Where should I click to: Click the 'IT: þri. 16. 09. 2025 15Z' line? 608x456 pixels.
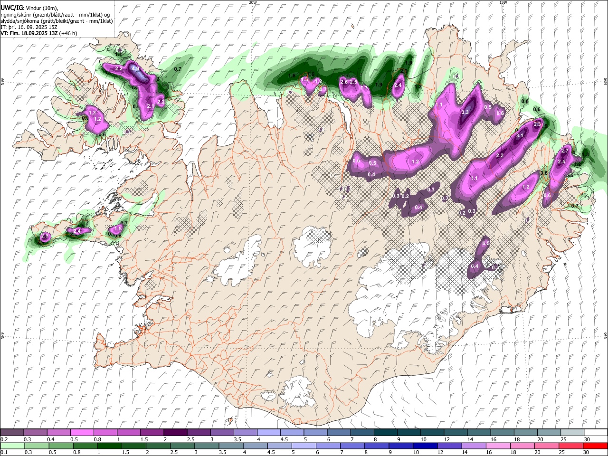(29, 27)
